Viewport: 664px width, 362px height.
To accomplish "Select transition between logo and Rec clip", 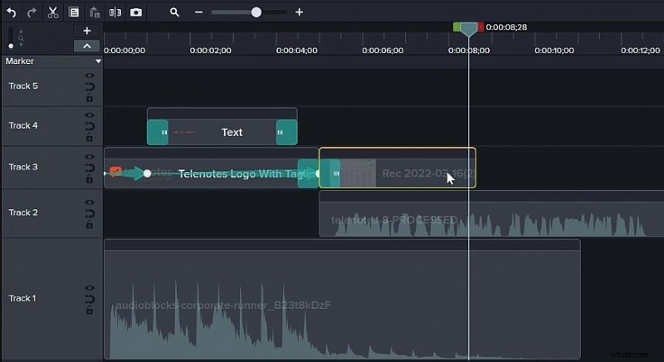I will click(x=319, y=174).
